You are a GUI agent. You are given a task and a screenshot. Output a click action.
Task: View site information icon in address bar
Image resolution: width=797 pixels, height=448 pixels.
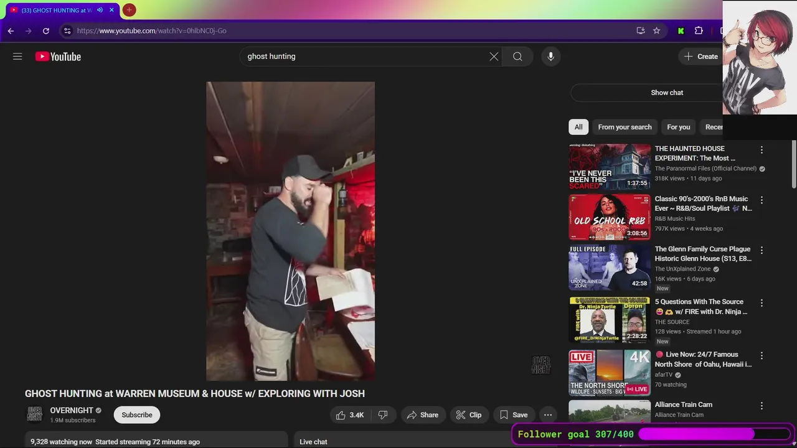(67, 30)
